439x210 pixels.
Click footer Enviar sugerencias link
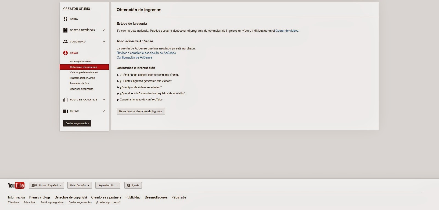pyautogui.click(x=80, y=202)
